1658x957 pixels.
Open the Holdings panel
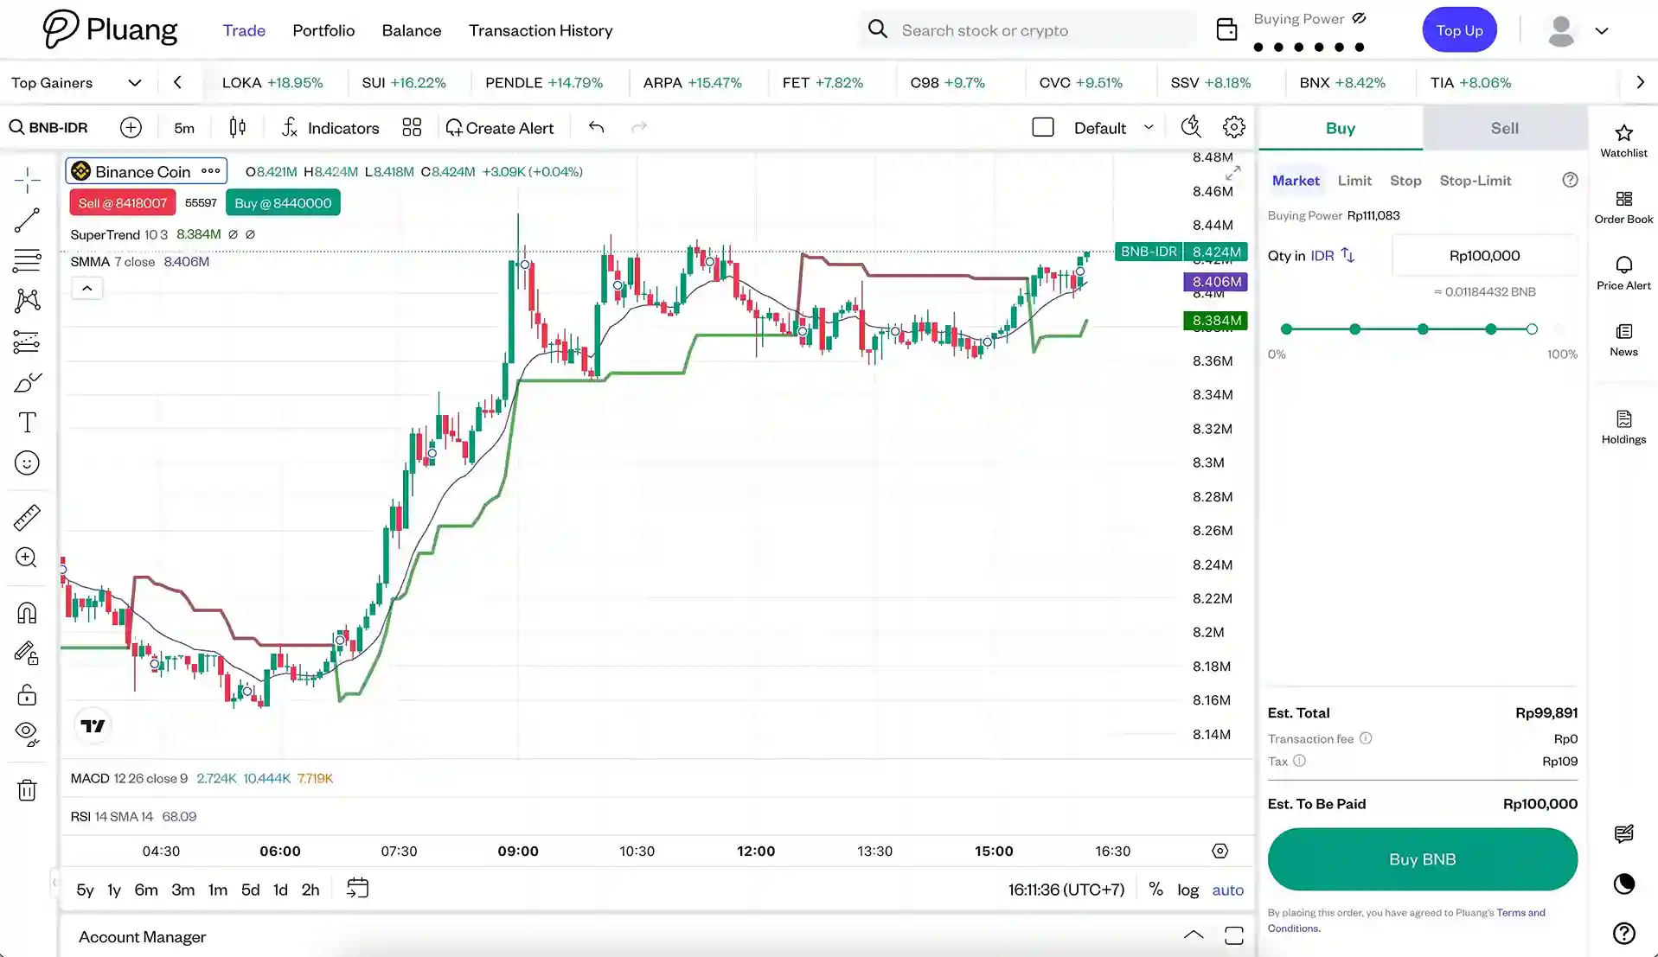coord(1623,427)
